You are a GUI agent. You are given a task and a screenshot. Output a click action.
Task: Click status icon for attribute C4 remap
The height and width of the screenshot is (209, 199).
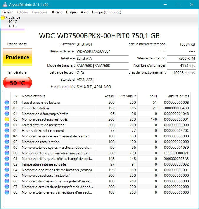point(7,170)
